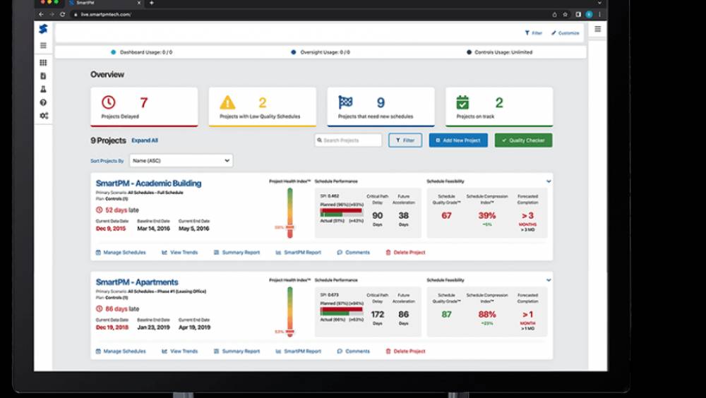706x398 pixels.
Task: Open SmartPM - Academic Building project
Action: pos(148,183)
